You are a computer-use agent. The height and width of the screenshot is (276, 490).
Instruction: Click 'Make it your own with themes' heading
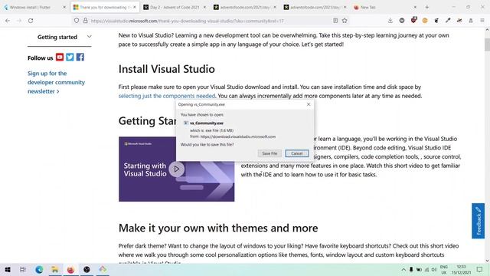coord(218,228)
